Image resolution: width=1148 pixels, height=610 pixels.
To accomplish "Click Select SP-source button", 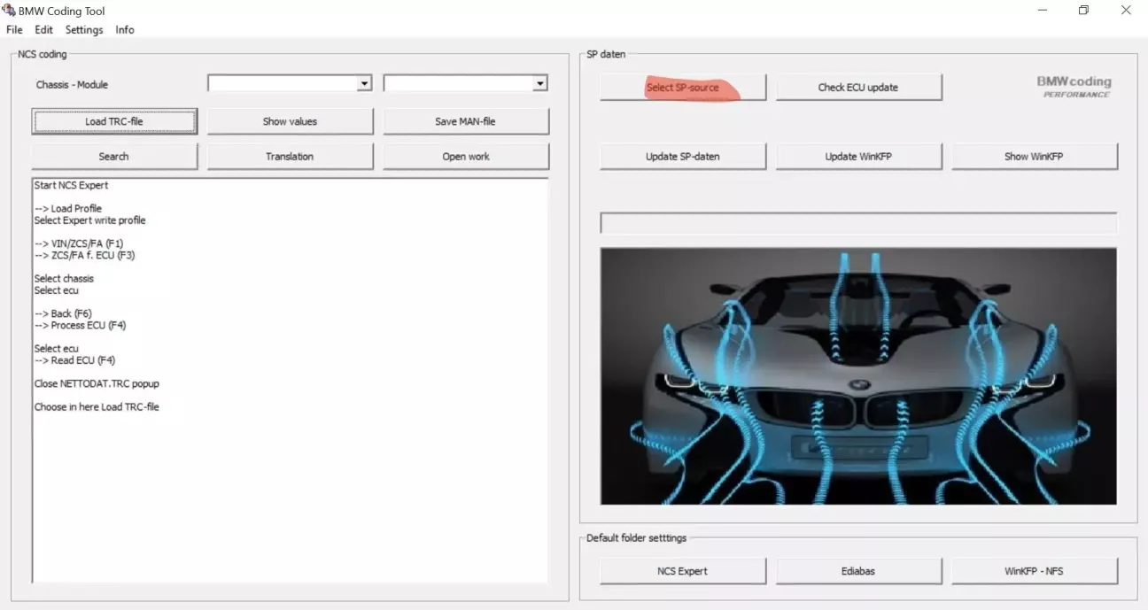I will point(683,88).
